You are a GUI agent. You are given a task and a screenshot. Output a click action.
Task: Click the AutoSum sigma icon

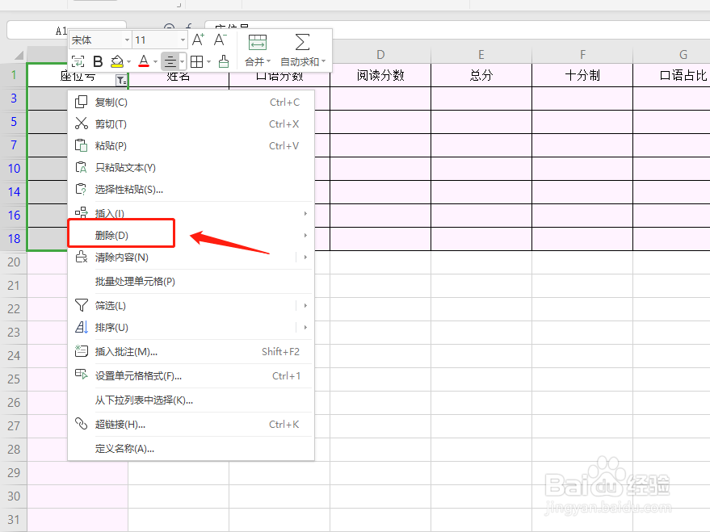click(x=300, y=41)
